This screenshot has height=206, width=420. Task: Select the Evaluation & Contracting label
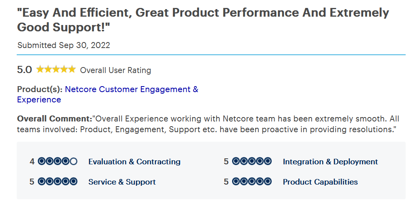135,162
